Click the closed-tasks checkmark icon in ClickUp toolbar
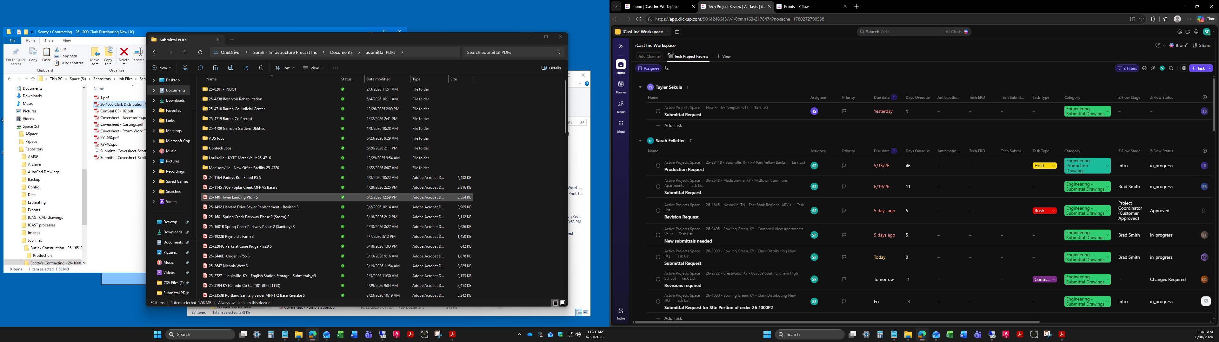The image size is (1219, 342). [1144, 68]
